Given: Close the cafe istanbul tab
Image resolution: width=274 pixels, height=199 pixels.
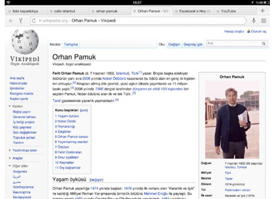Looking at the screenshot, I should point(51,11).
